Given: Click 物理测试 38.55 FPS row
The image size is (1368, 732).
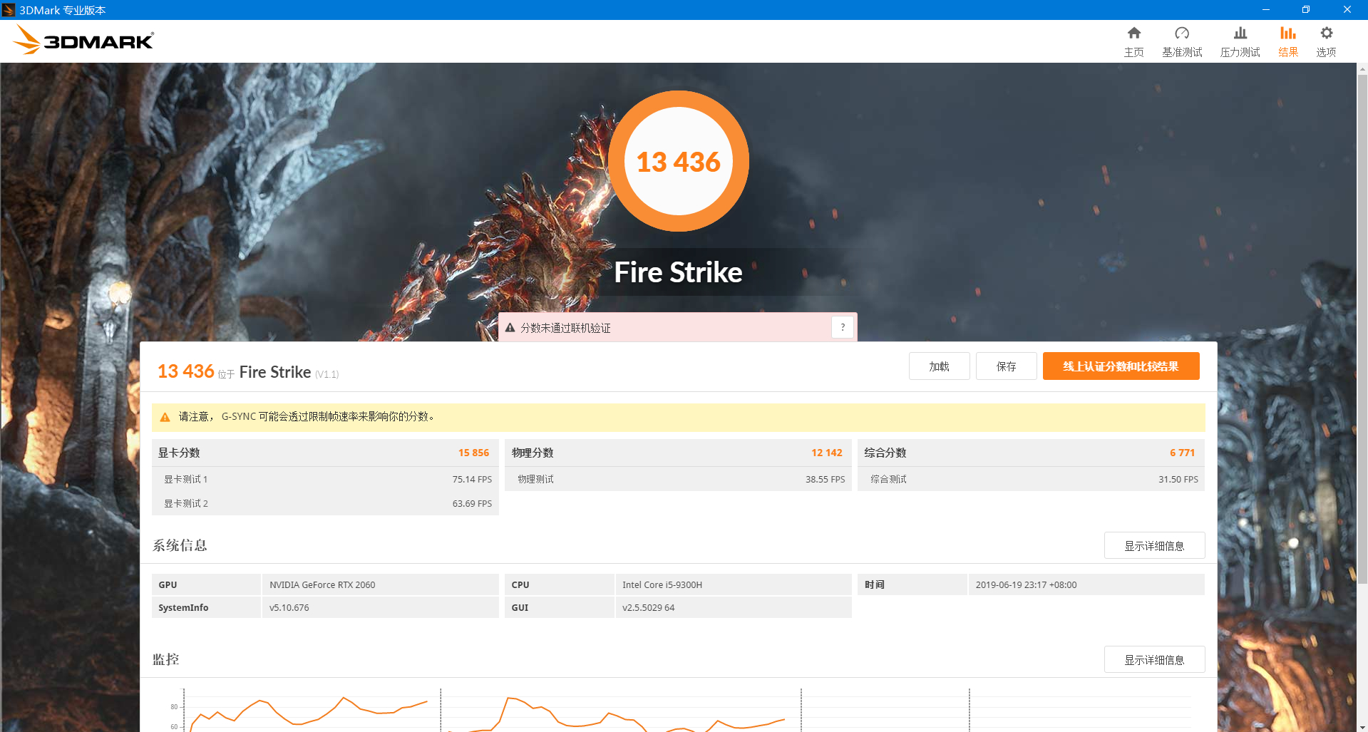Looking at the screenshot, I should pyautogui.click(x=678, y=479).
